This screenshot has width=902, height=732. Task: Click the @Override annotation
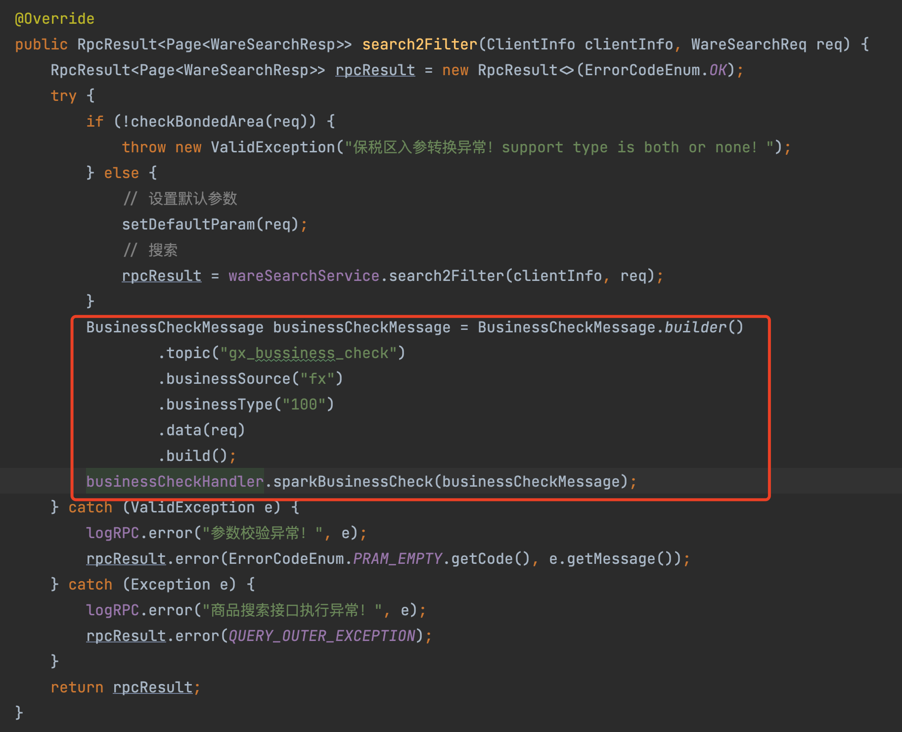[54, 19]
